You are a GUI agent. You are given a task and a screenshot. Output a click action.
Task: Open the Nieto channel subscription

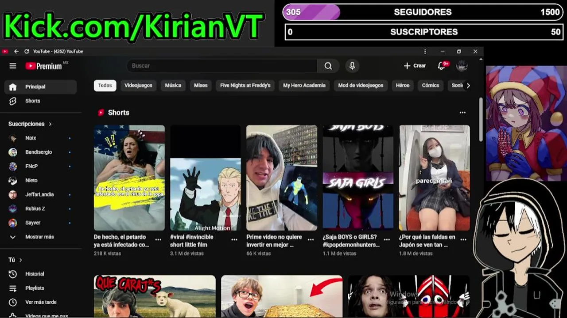(40, 180)
